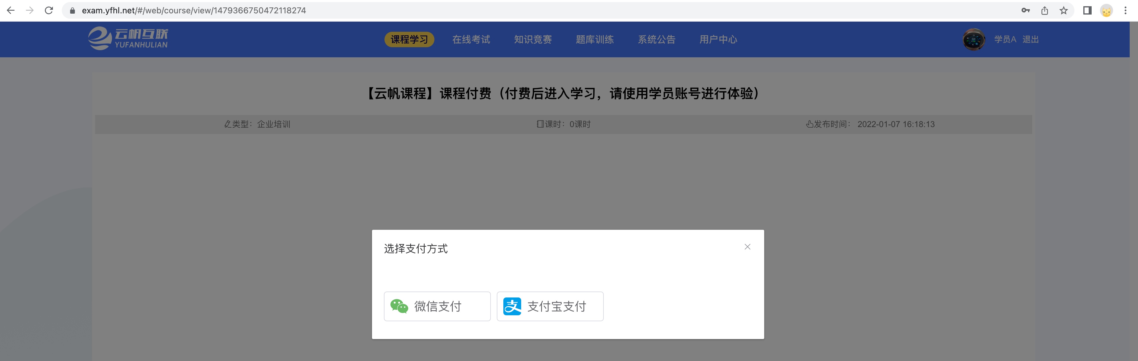Screen dimensions: 1138x361
Task: Click the course title 【云帆课程】课程付费
Action: click(x=563, y=94)
